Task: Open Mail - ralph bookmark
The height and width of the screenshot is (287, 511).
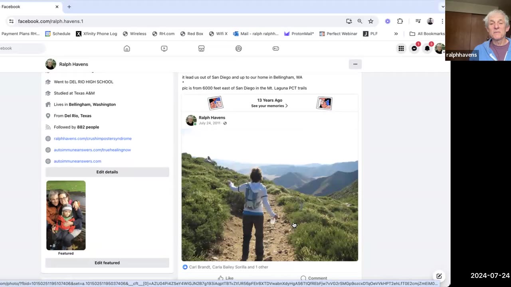Action: pos(255,34)
